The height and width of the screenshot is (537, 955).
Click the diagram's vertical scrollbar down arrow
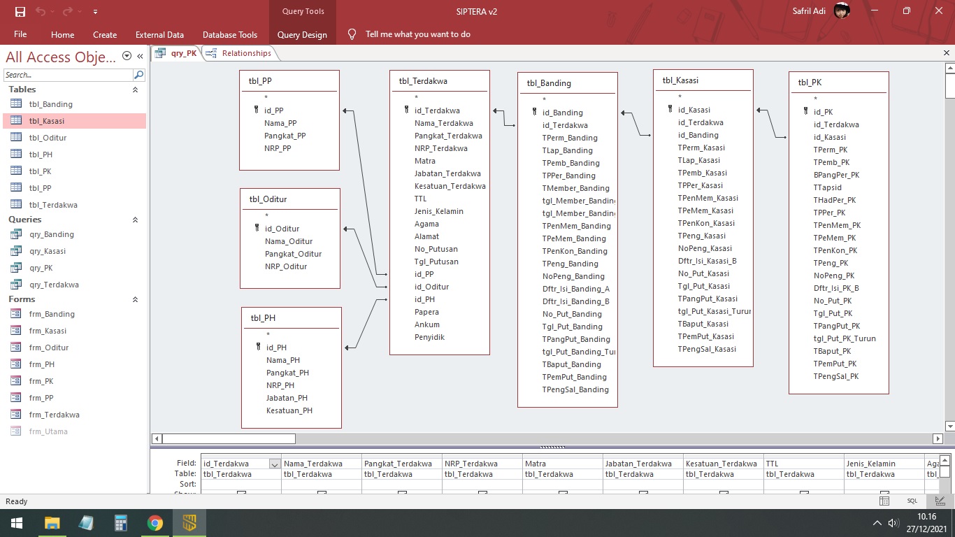pos(949,426)
